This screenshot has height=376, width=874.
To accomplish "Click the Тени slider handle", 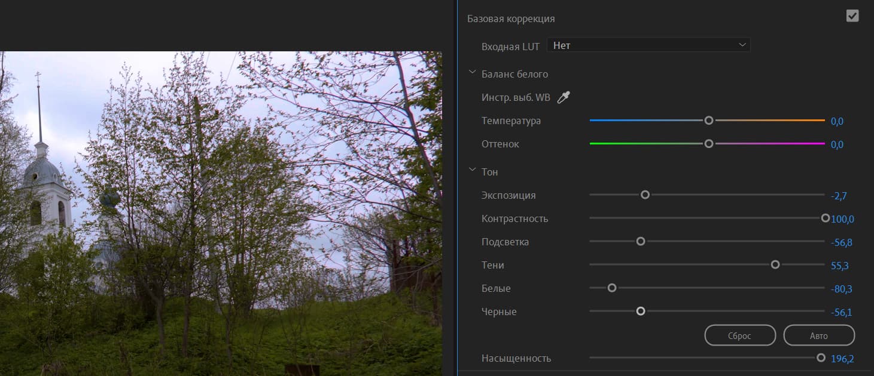I will tap(775, 264).
